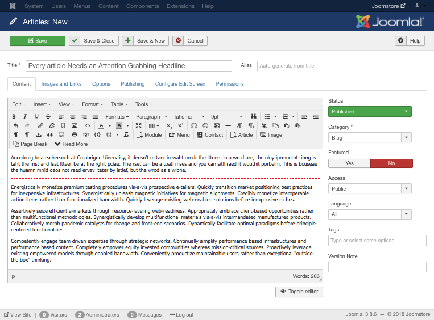This screenshot has height=320, width=434.
Task: Click the Save & Close button
Action: (94, 41)
